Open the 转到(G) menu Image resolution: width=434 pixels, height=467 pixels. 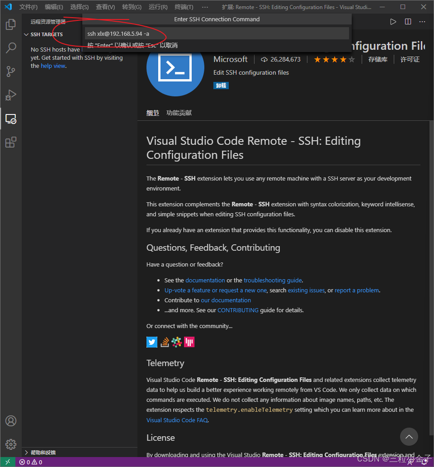pos(132,7)
